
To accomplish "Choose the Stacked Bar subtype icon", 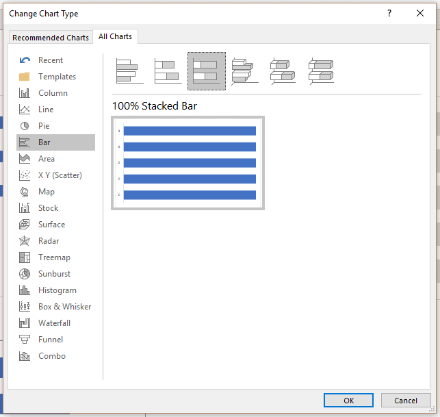I will [x=168, y=71].
